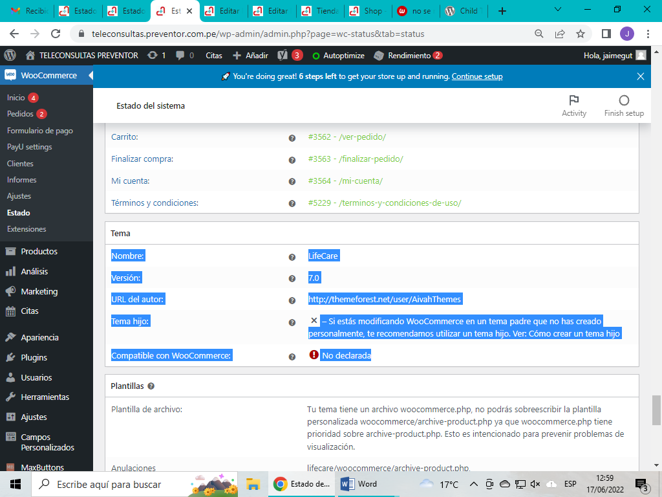Open the #3564 /mi-cuenta/ link
This screenshot has width=662, height=497.
345,181
